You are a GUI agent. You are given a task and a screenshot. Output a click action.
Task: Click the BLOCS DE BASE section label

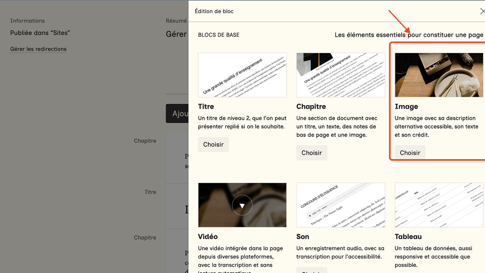click(219, 35)
